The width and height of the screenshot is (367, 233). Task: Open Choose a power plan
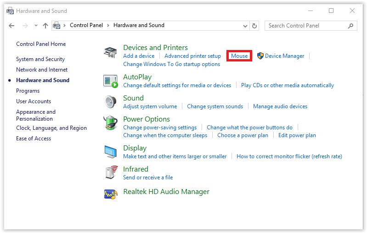pos(243,135)
